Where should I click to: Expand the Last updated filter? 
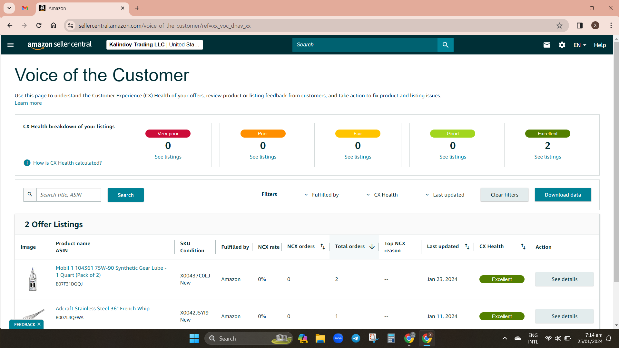445,195
